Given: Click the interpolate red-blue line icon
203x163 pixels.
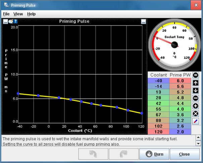Looking at the screenshot, I should (196, 121).
